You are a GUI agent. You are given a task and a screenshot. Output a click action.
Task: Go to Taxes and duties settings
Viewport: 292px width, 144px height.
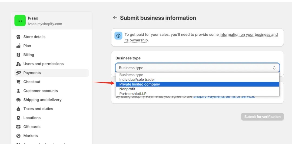tap(38, 109)
